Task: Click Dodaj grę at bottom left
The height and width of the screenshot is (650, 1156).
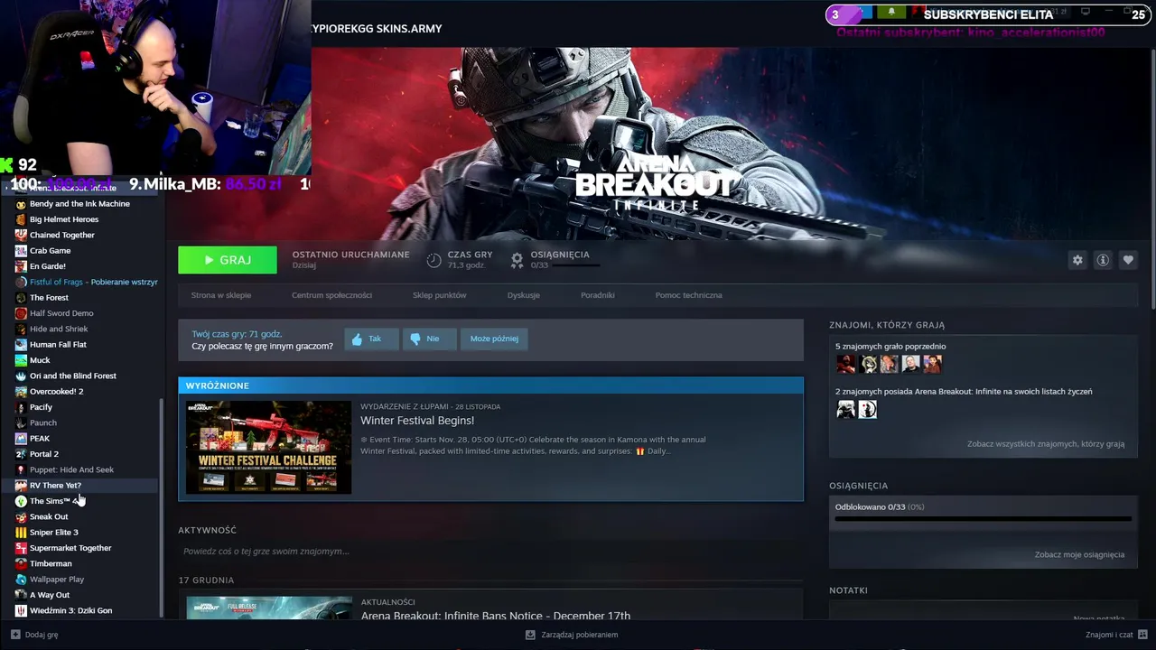Action: (34, 635)
